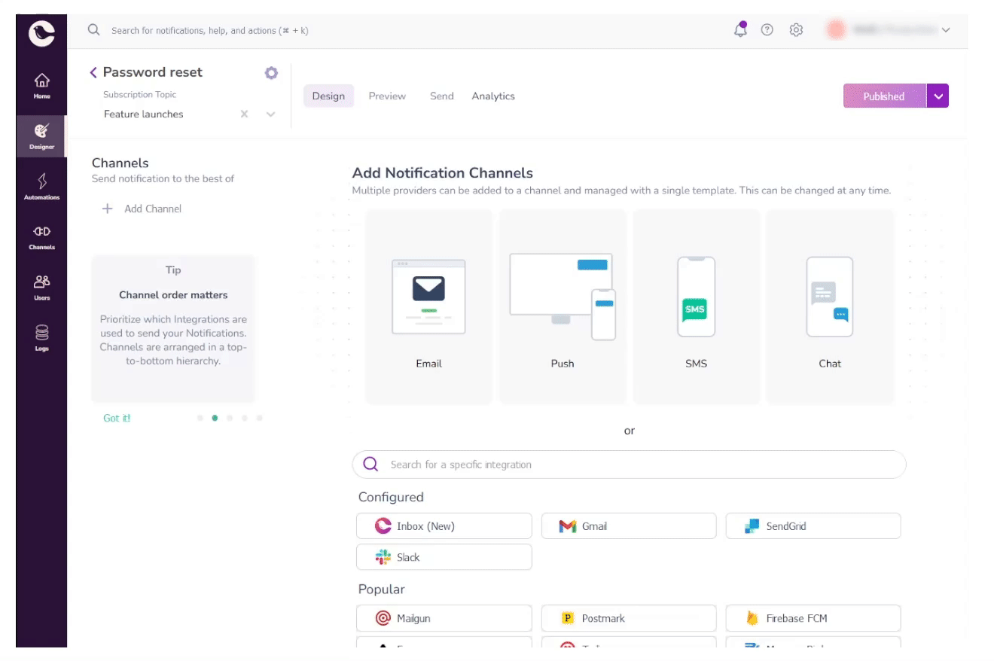The image size is (994, 661).
Task: Dismiss the tip with Got it!
Action: pos(117,418)
